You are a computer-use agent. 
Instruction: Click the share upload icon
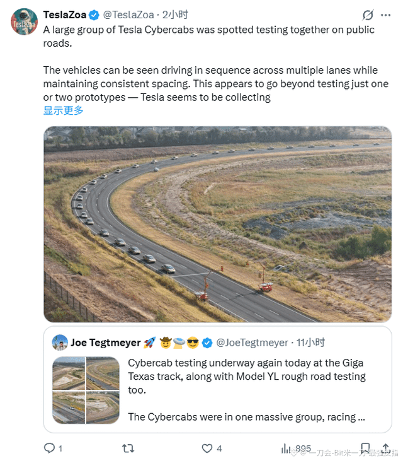click(x=386, y=448)
